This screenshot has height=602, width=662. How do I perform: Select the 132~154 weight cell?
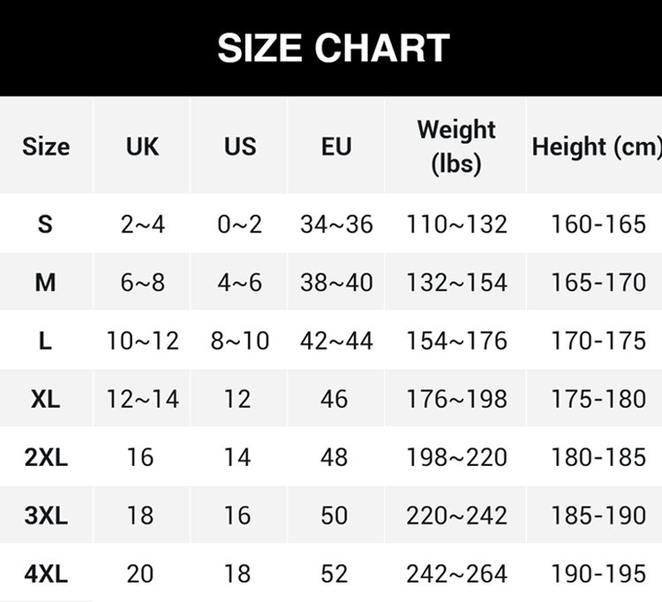tap(456, 282)
